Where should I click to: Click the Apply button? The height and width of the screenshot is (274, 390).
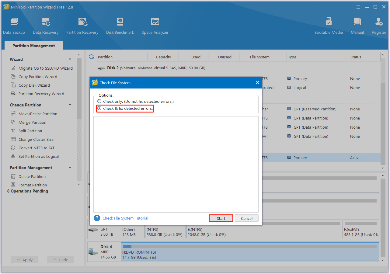click(x=25, y=260)
